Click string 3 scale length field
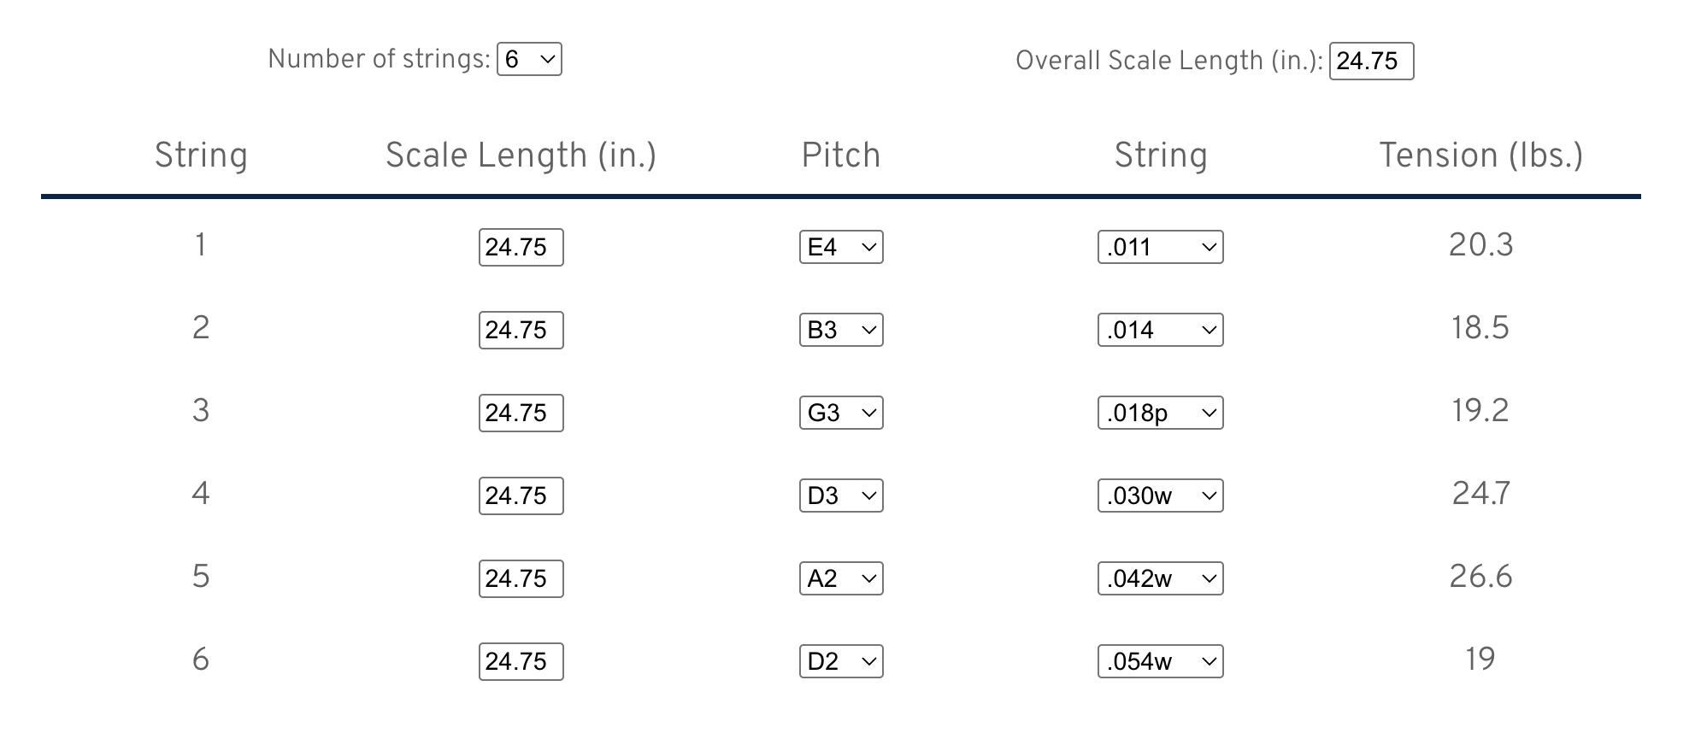 [521, 413]
